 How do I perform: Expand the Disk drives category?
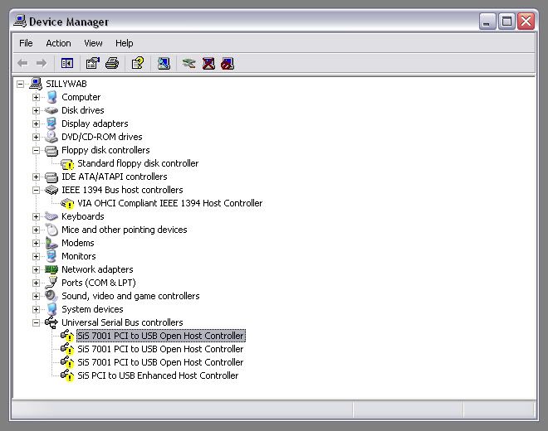[36, 110]
